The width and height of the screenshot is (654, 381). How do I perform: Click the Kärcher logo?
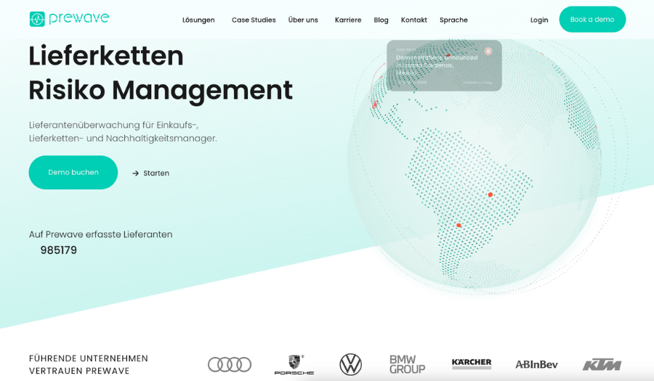click(x=472, y=364)
